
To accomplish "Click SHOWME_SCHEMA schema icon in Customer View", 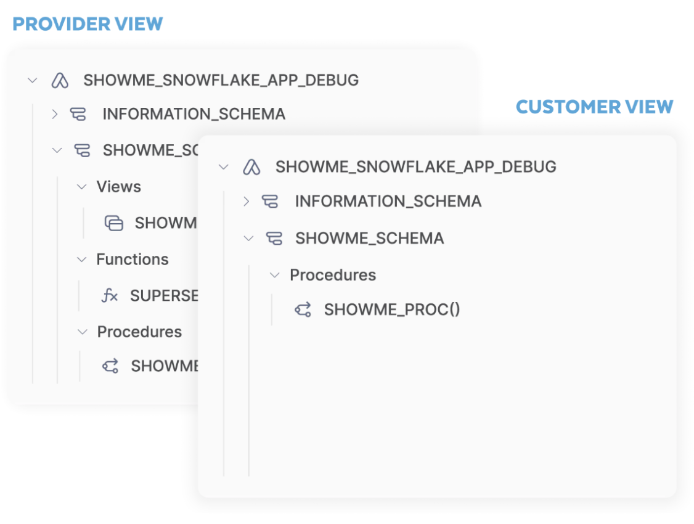I will click(274, 239).
